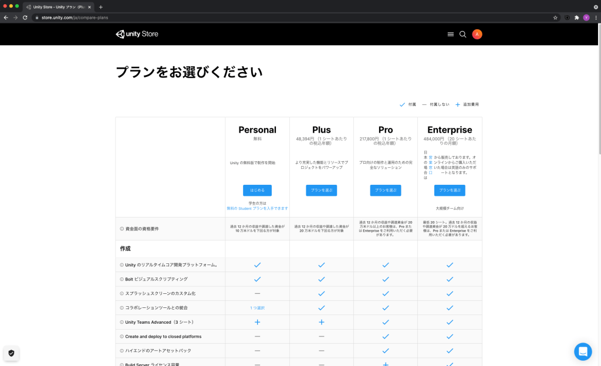The height and width of the screenshot is (366, 601).
Task: Click the 作成 section heading
Action: [x=126, y=249]
